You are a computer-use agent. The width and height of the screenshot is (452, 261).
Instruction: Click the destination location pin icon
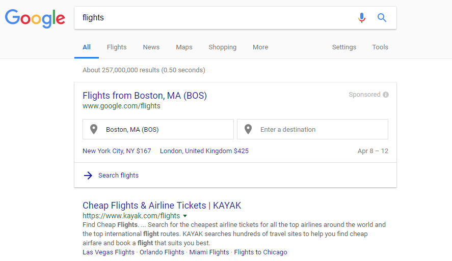[x=248, y=129]
